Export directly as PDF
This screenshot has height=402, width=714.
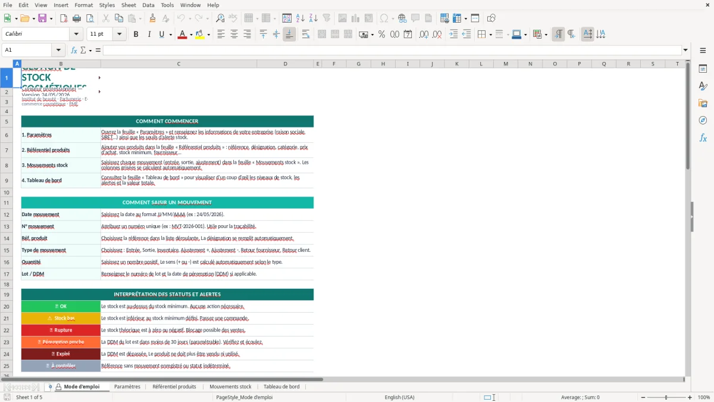(x=64, y=18)
